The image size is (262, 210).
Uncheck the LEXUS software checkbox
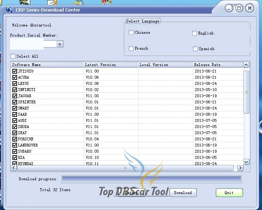[15, 83]
